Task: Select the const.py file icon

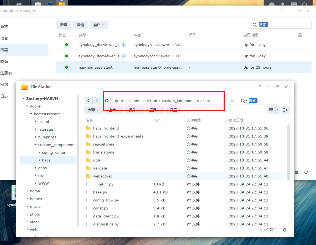Action: (x=88, y=208)
